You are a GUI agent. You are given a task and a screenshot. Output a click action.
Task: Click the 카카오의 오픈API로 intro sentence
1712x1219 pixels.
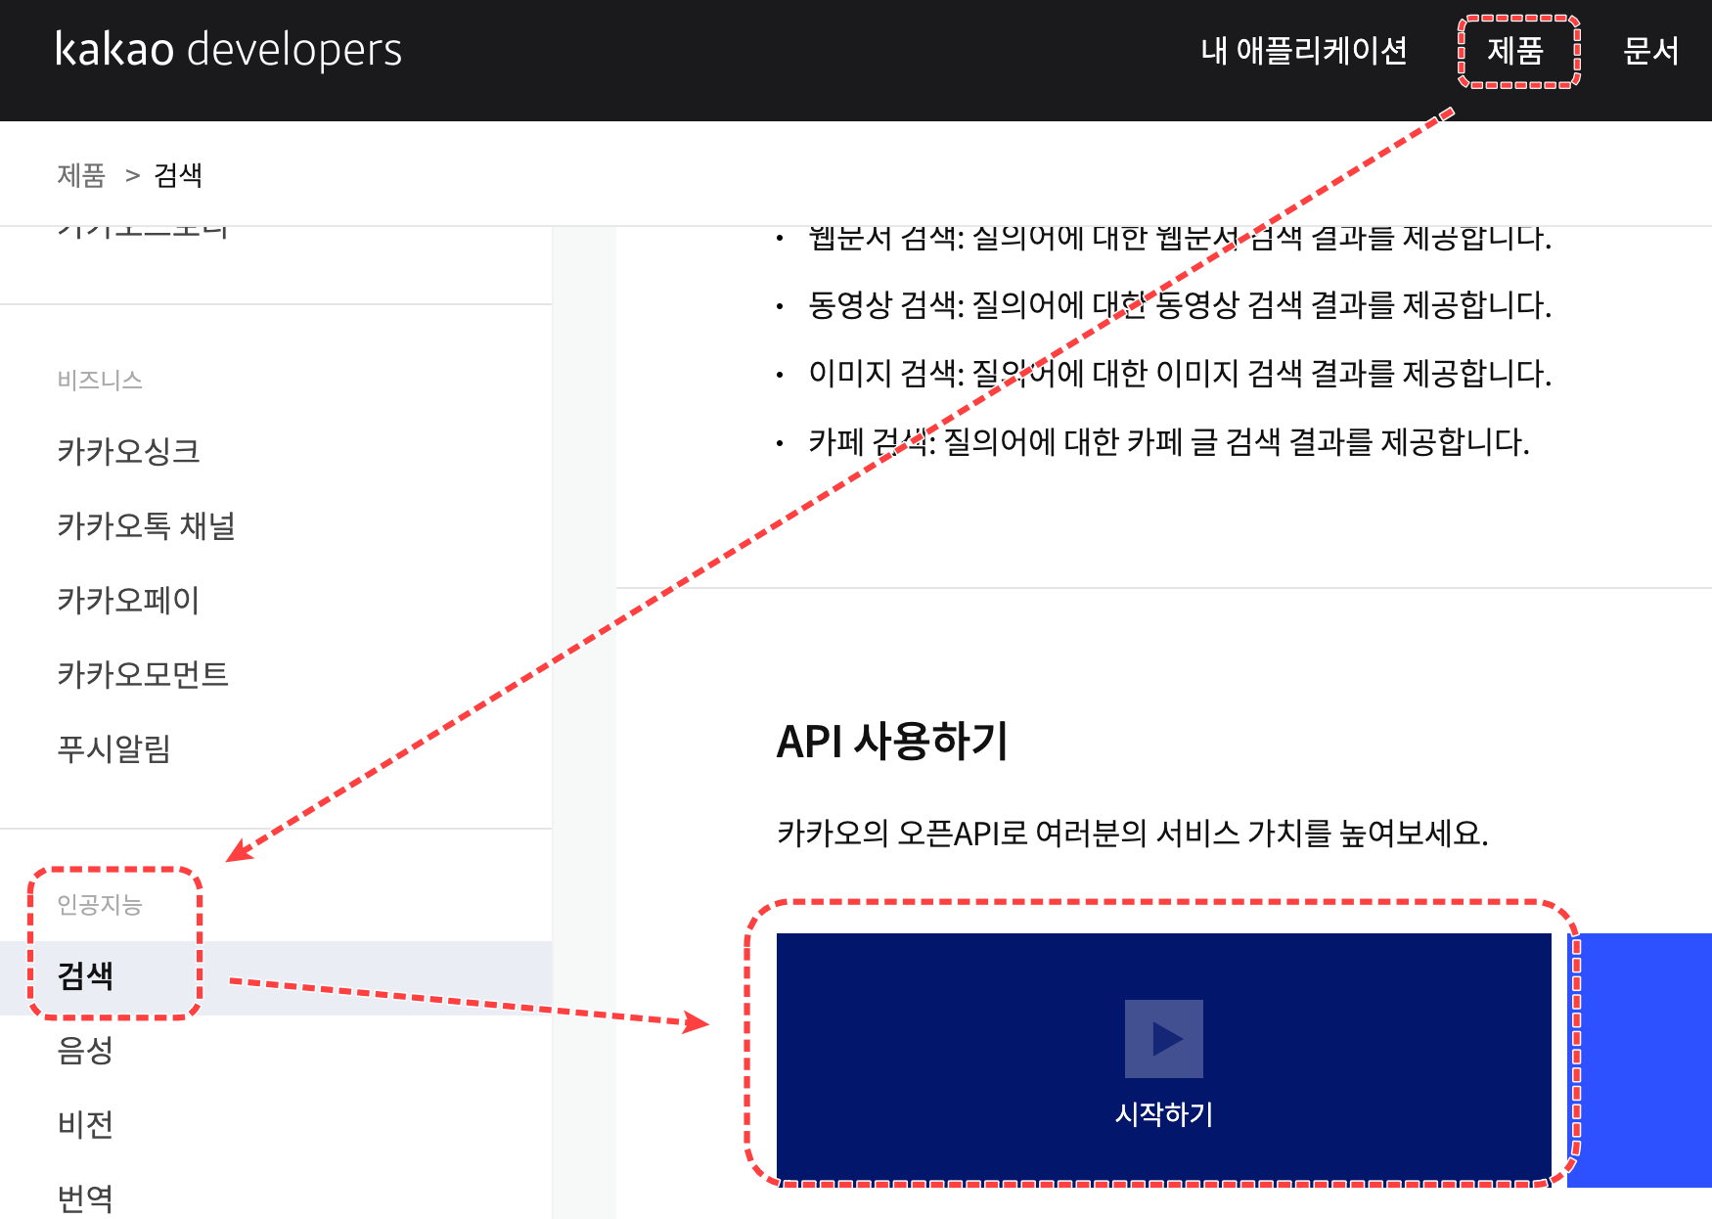(1133, 834)
